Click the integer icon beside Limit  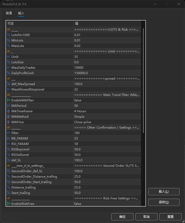[x=8, y=57]
